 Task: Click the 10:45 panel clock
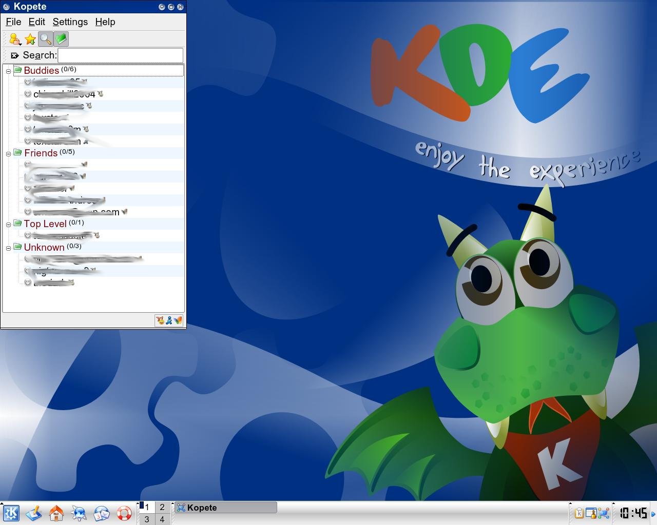(x=632, y=513)
